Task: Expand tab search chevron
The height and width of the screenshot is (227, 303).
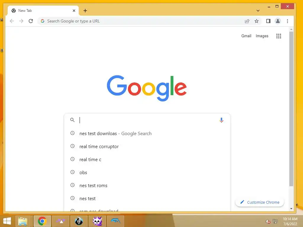Action: (x=258, y=11)
